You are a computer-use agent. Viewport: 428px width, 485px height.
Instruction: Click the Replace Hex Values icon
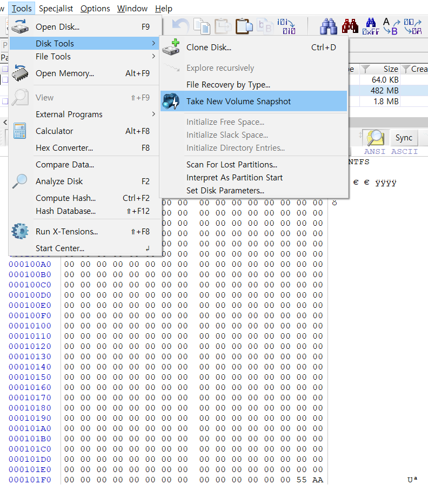tap(413, 26)
